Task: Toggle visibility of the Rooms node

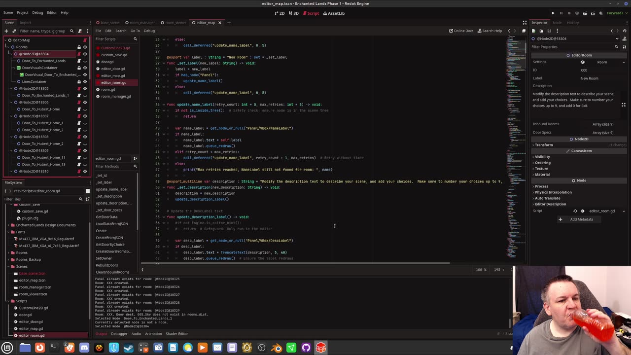Action: (85, 47)
